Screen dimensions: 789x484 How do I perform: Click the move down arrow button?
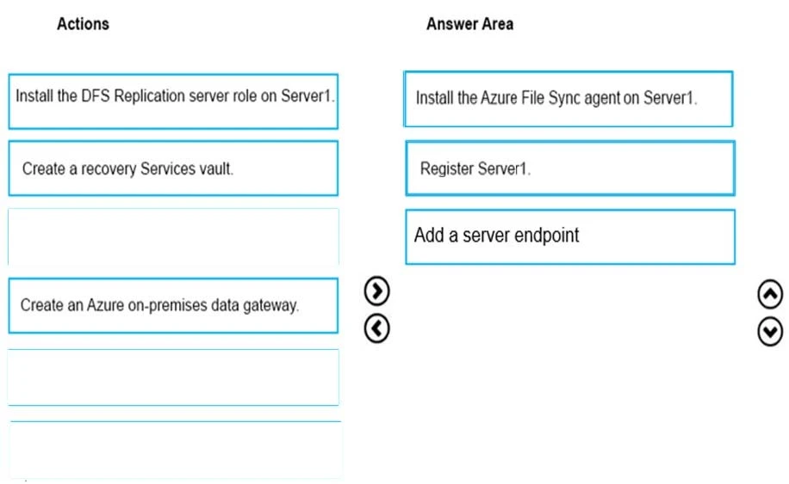point(770,331)
